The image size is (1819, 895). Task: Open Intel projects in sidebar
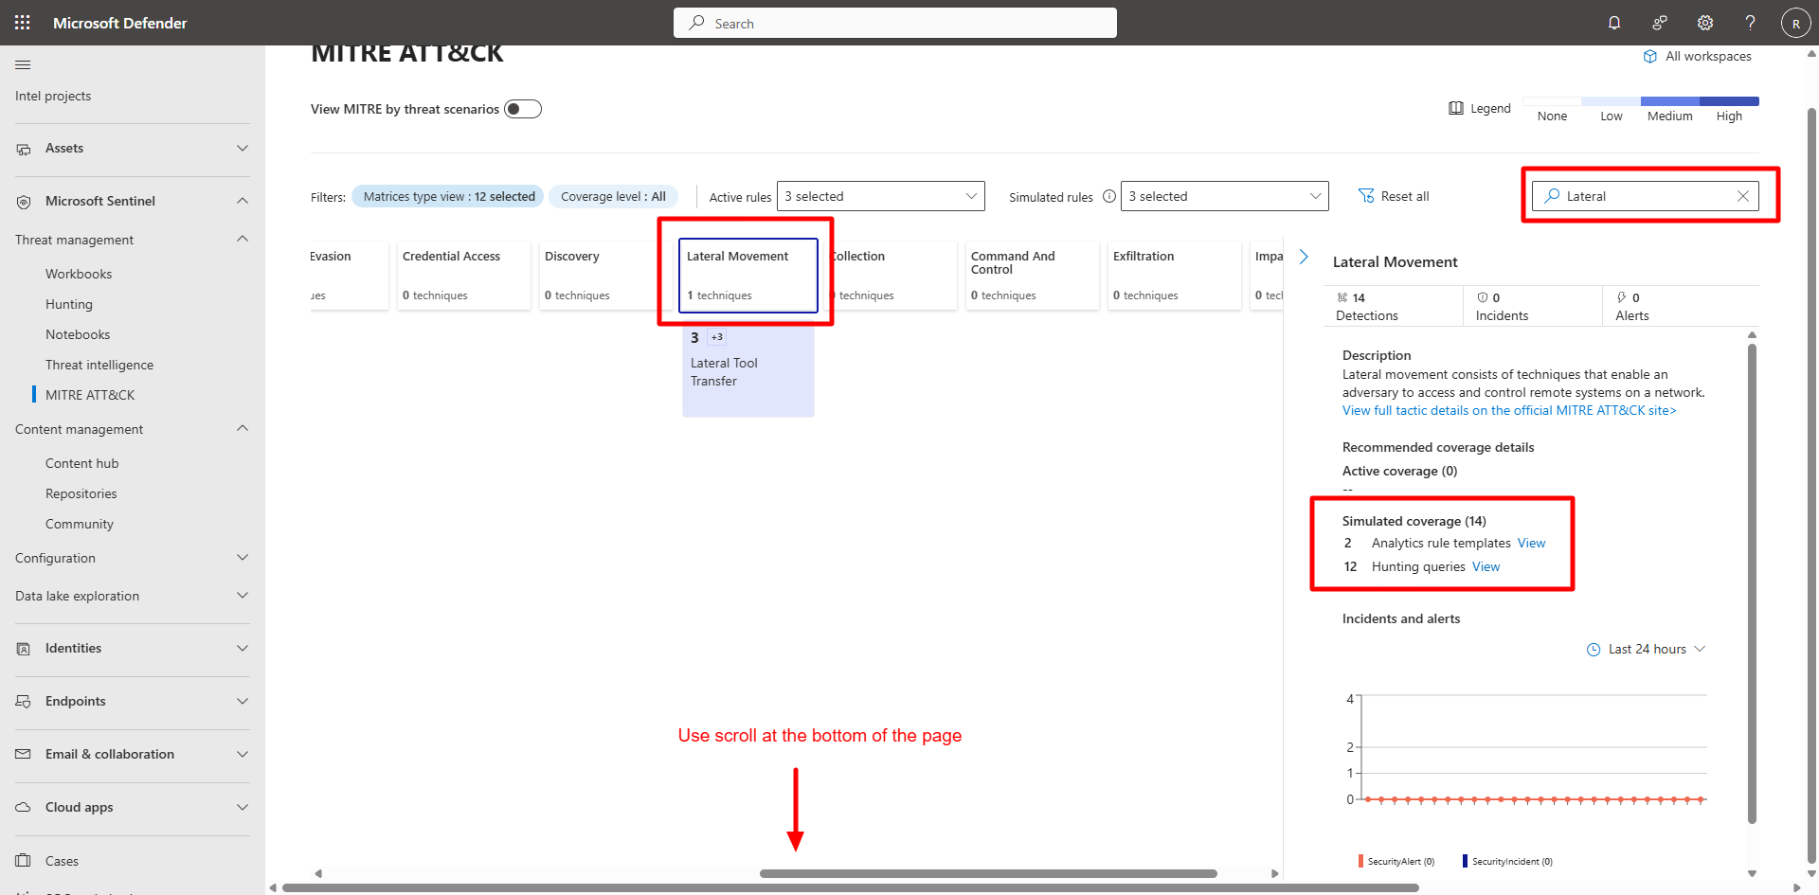[53, 96]
